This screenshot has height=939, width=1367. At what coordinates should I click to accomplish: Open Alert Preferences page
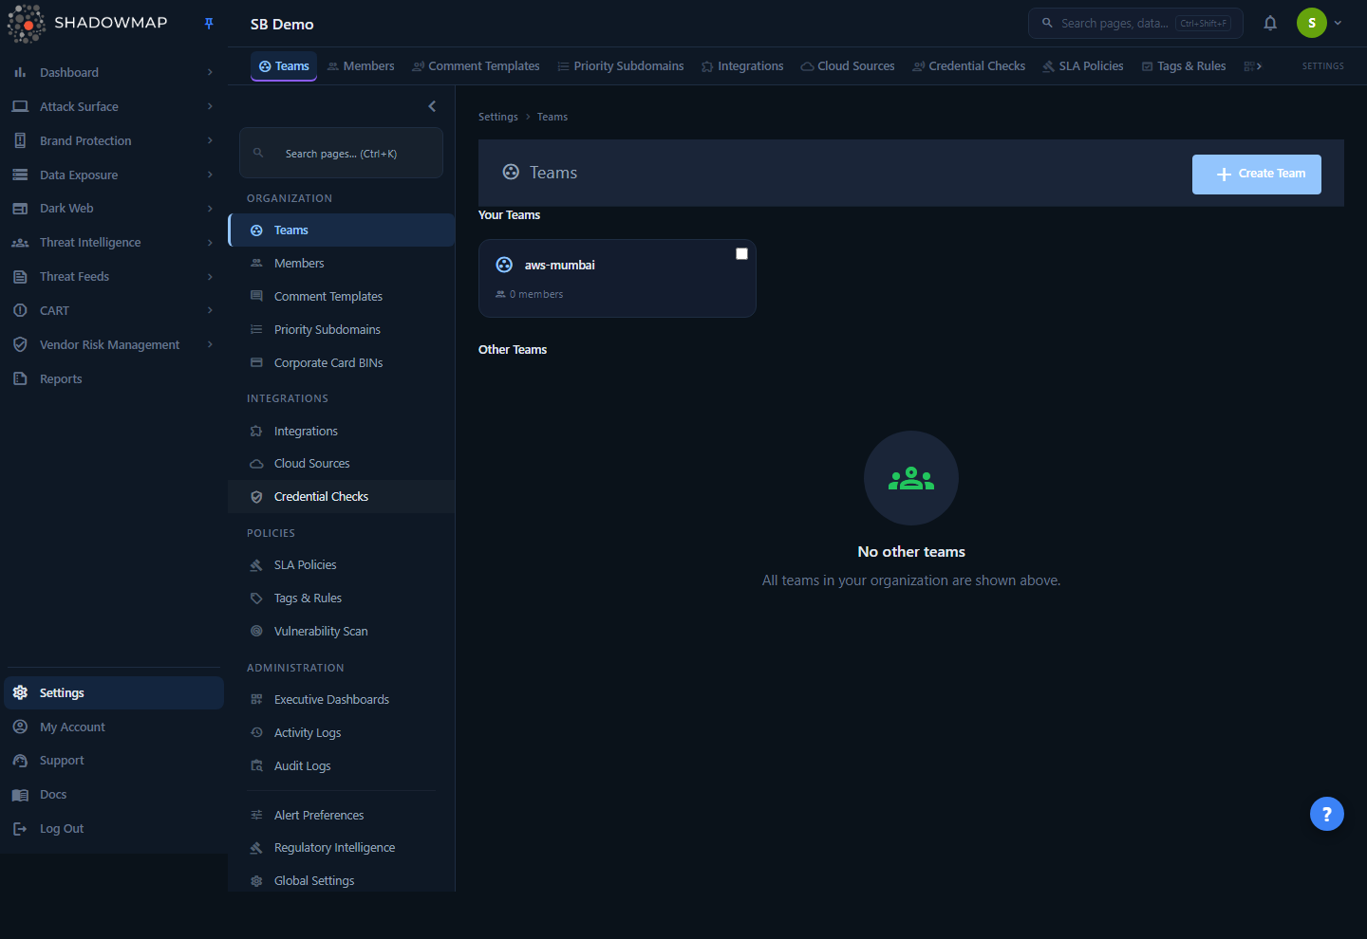coord(342,816)
